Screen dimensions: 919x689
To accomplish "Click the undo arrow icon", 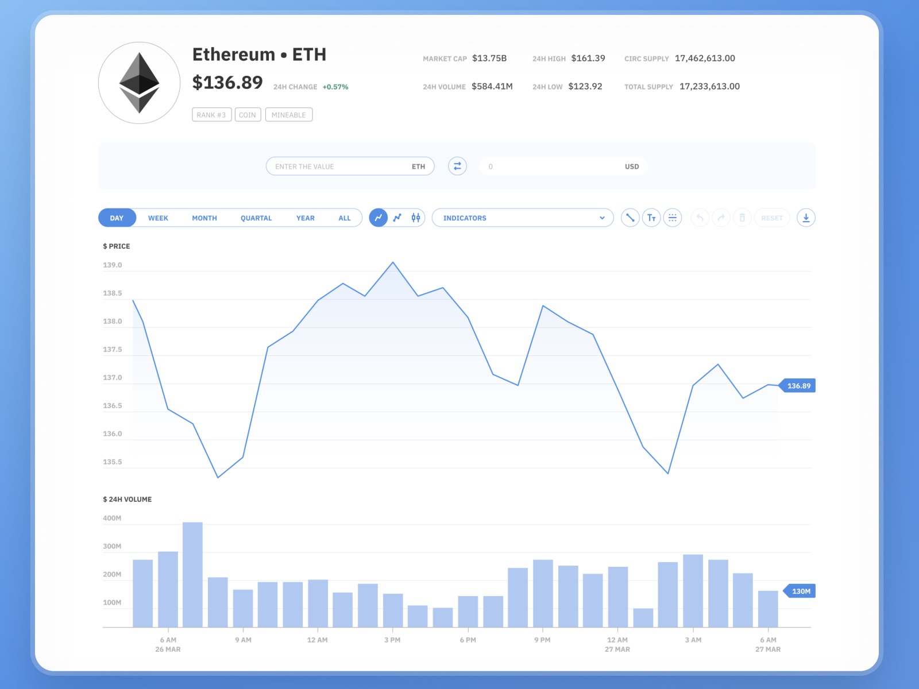I will click(x=700, y=218).
